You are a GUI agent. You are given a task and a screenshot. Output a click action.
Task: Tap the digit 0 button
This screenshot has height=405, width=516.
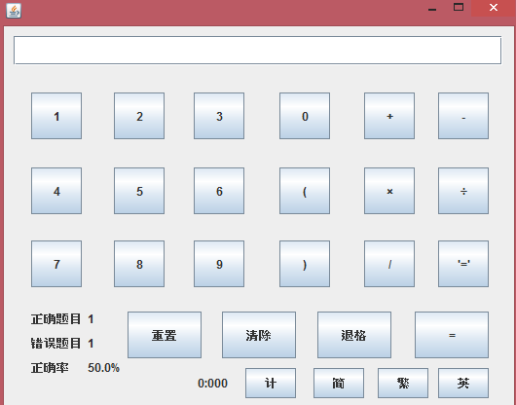[x=305, y=116]
